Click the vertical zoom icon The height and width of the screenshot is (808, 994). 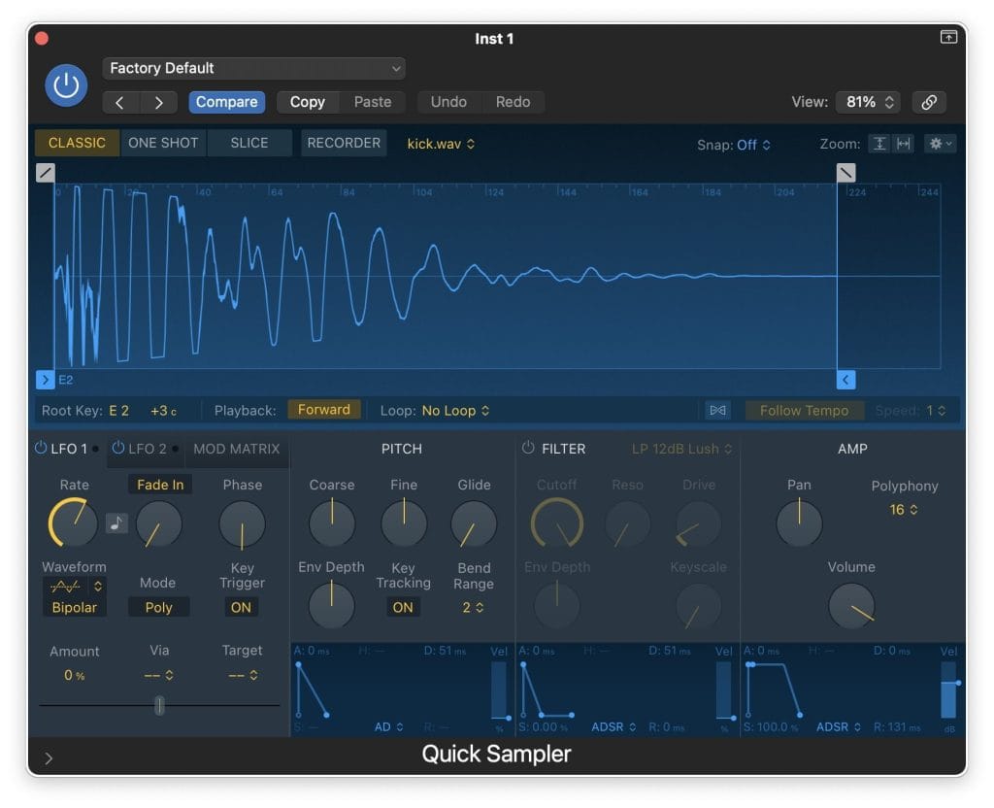879,144
